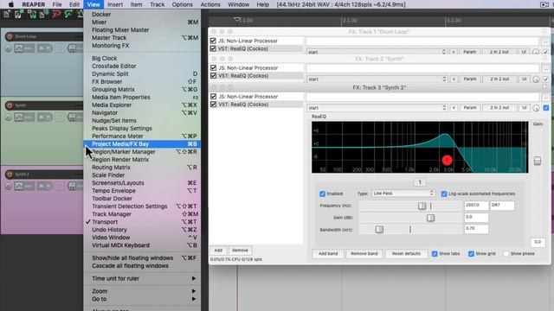Image resolution: width=554 pixels, height=311 pixels.
Task: Enable Show phase in ReaEQ
Action: tap(506, 253)
